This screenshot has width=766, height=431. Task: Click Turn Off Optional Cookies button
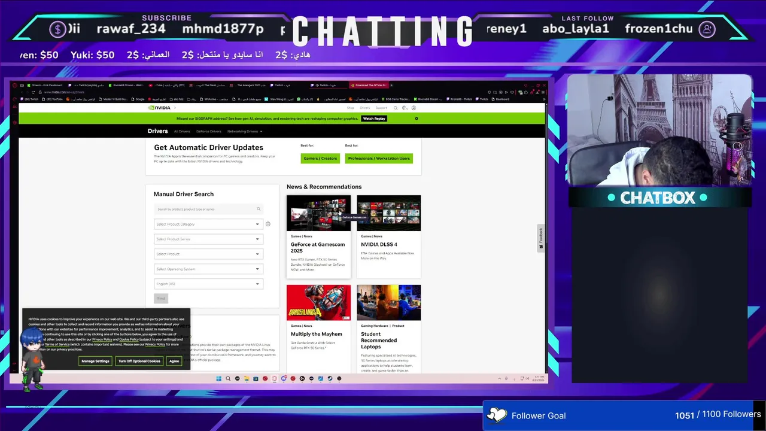point(139,361)
